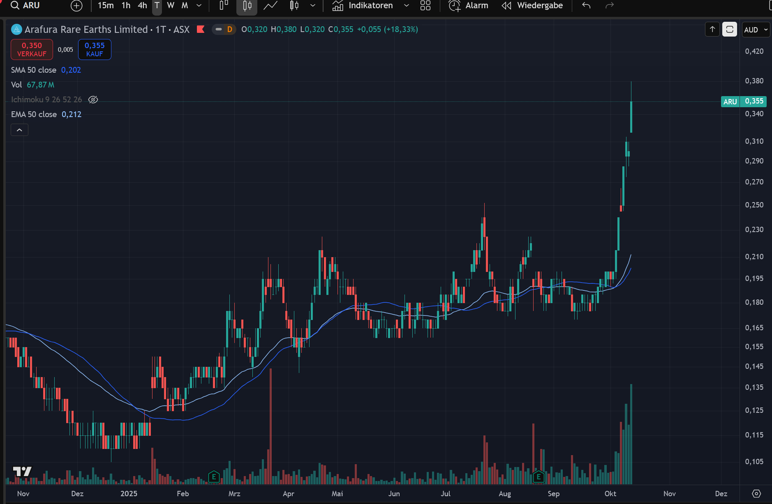Select the EMA 50 close indicator legend
Viewport: 772px width, 504px height.
(34, 114)
